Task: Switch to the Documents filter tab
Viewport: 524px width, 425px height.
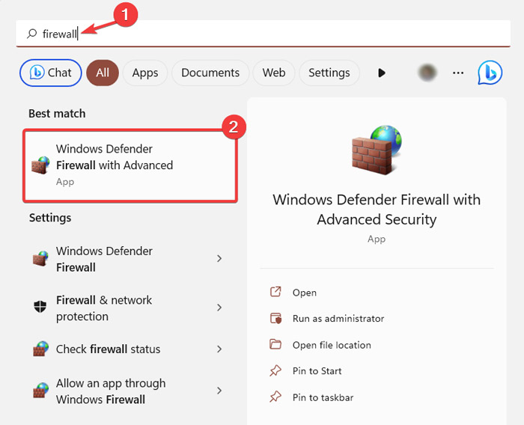Action: 210,73
